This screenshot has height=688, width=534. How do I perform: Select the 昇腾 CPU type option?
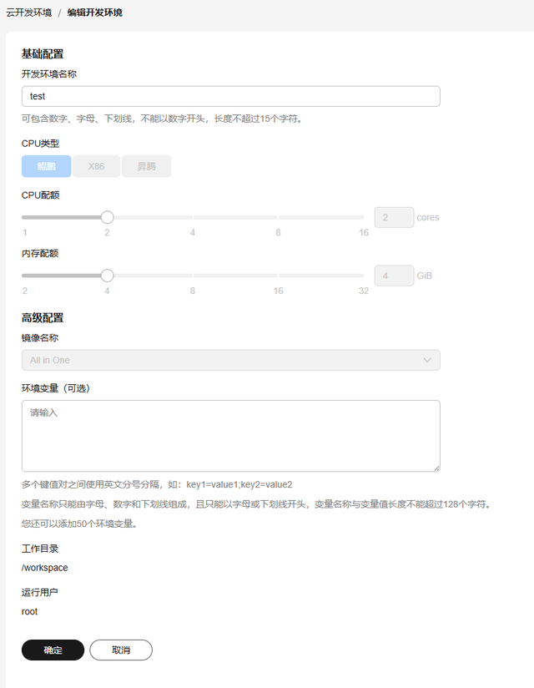[147, 166]
